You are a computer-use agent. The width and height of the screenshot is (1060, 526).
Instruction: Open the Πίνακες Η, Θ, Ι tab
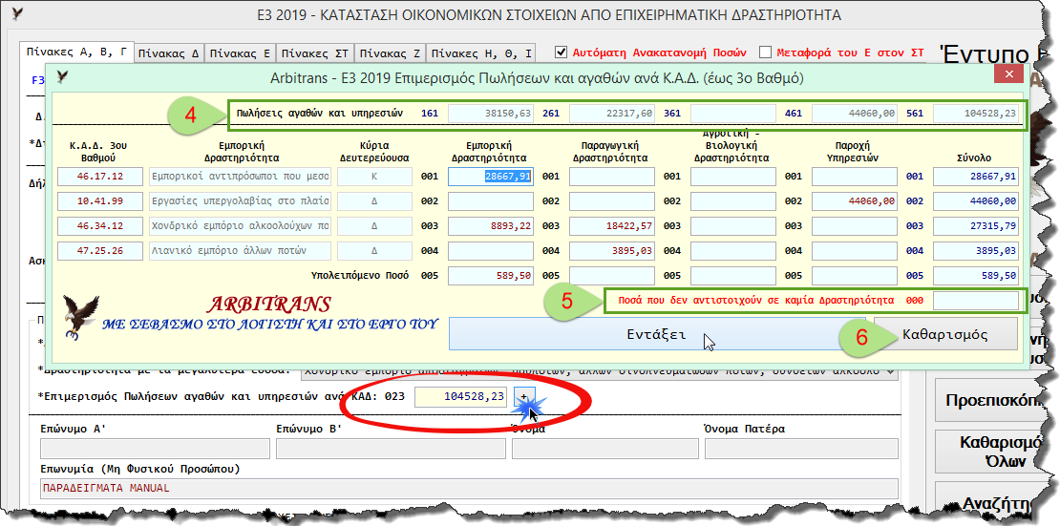480,53
